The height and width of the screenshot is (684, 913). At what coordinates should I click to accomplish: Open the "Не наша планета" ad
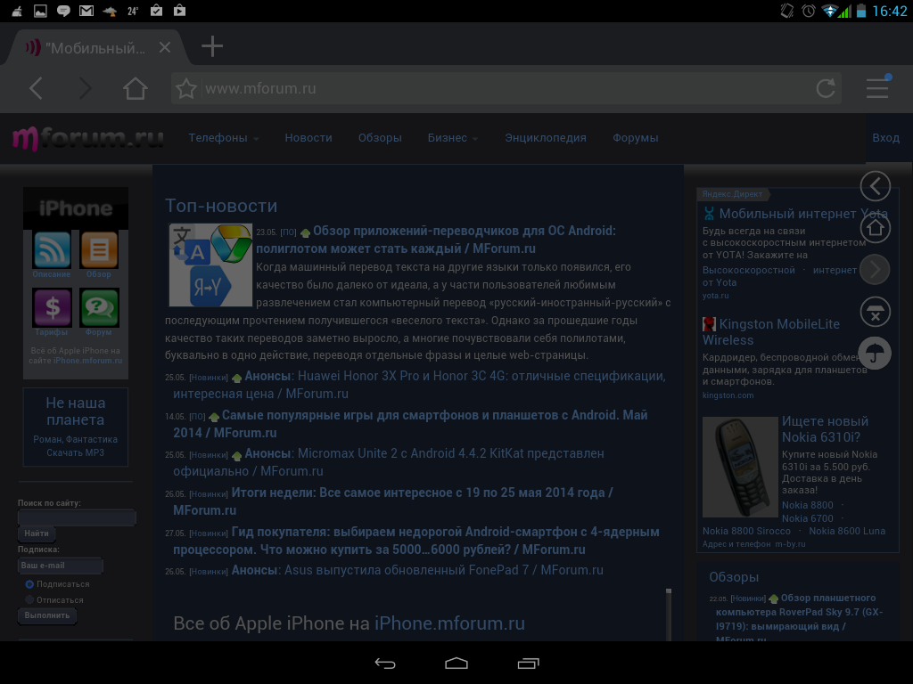[76, 427]
